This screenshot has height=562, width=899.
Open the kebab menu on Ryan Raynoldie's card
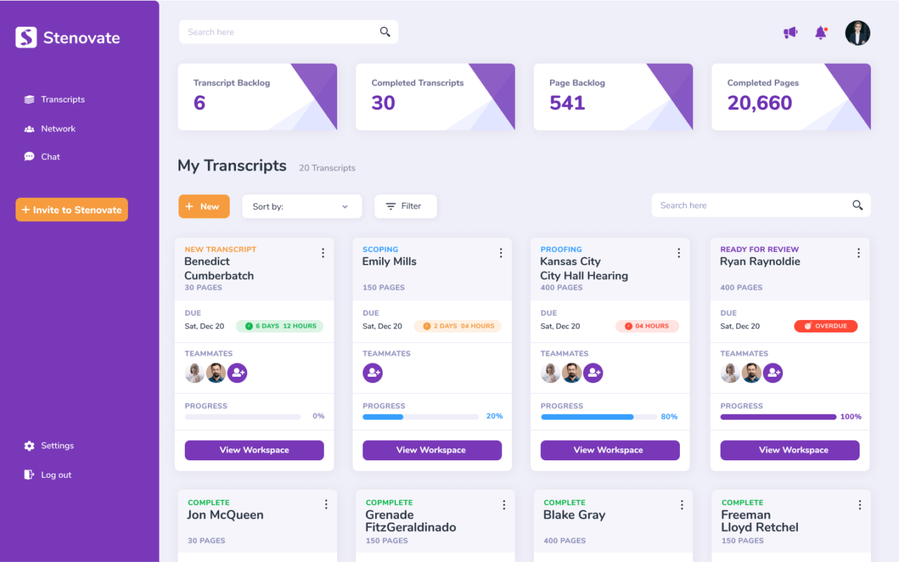click(x=858, y=253)
